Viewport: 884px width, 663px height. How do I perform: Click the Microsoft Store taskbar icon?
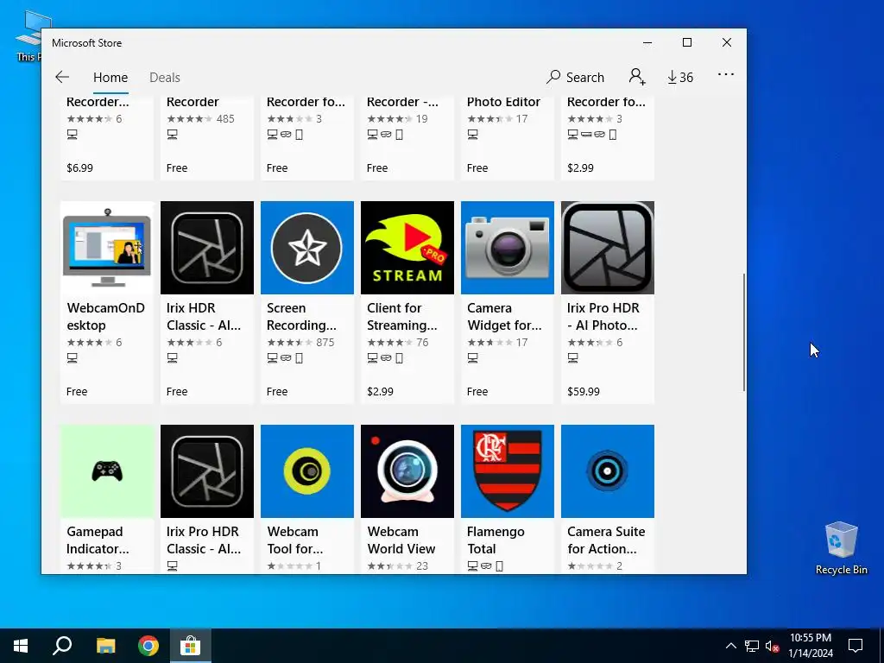click(x=191, y=646)
